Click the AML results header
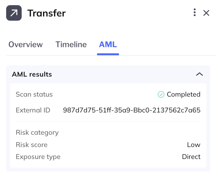The width and height of the screenshot is (216, 190). pos(32,74)
